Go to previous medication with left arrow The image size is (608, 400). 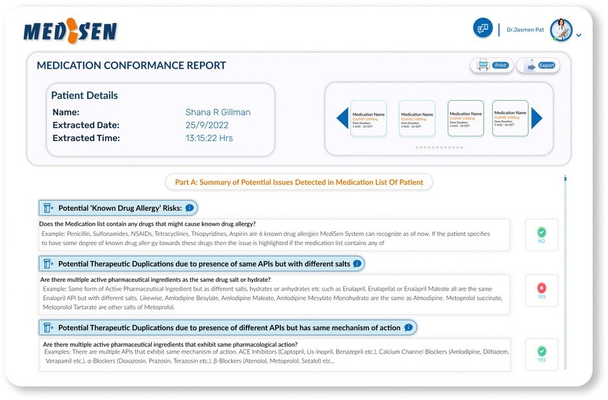342,118
